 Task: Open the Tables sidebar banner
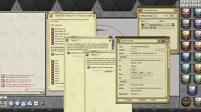click(197, 24)
